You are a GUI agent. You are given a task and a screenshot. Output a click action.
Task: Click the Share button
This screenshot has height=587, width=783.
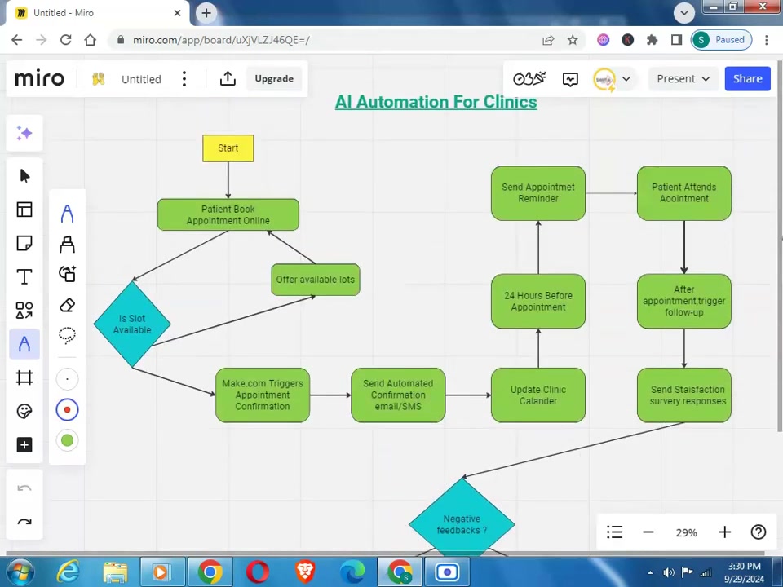click(x=748, y=79)
